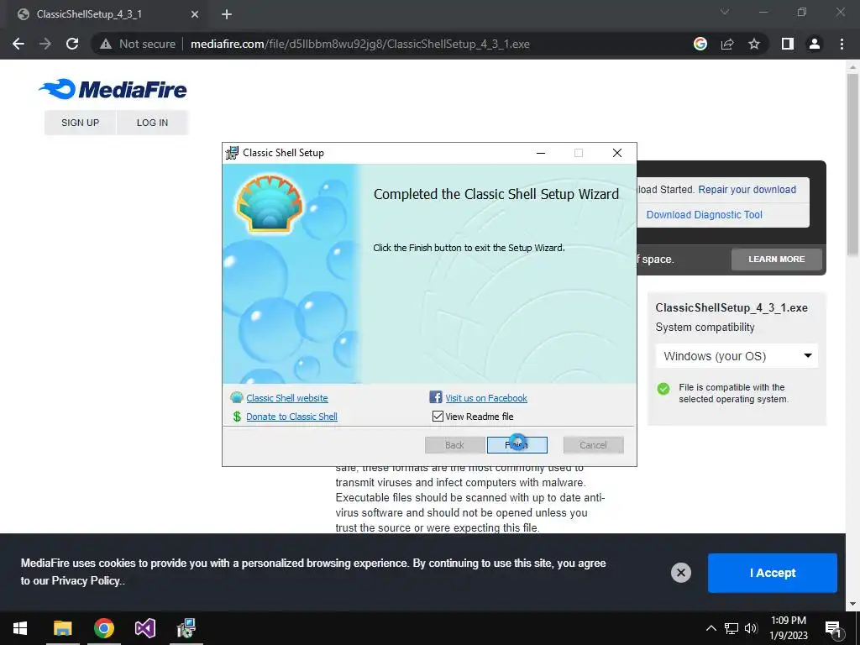Open the Visit us on Facebook link

pyautogui.click(x=486, y=398)
